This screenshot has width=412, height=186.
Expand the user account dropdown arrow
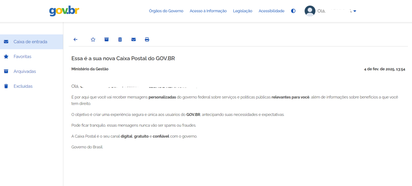point(355,11)
